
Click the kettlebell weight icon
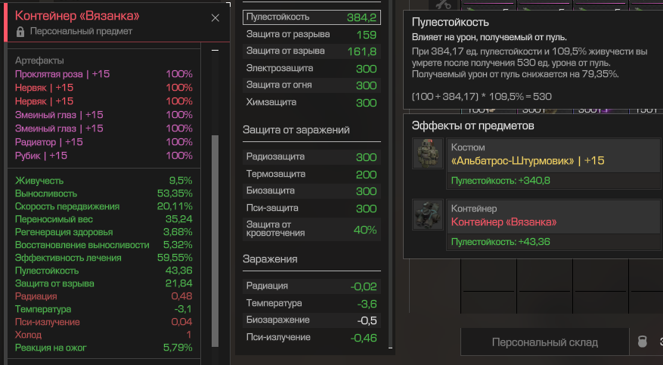pos(643,342)
